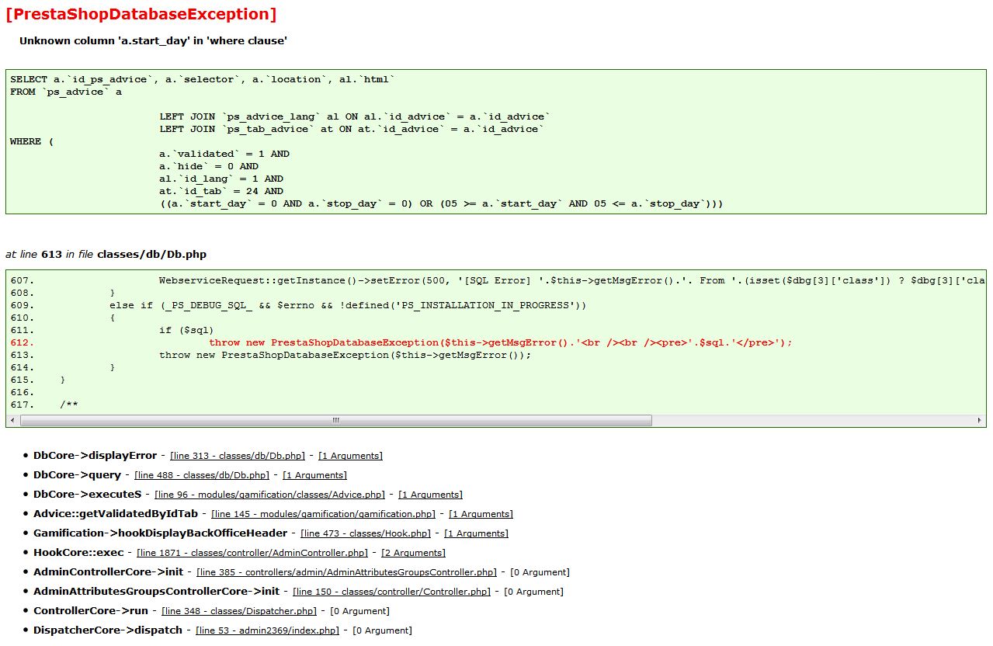Open link line 488 - classes/db/Db.php
This screenshot has height=646, width=993.
click(202, 475)
